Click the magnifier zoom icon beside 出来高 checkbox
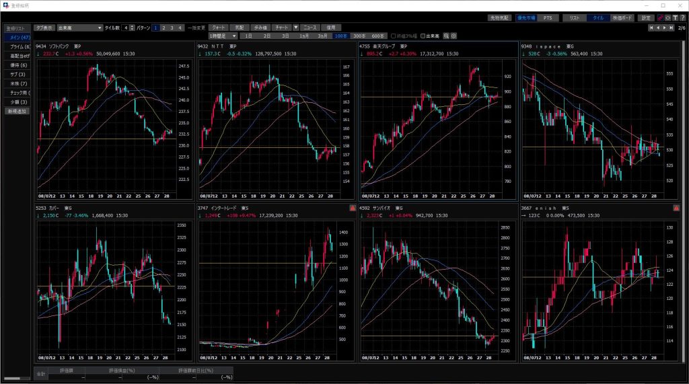Image resolution: width=689 pixels, height=384 pixels. [445, 36]
